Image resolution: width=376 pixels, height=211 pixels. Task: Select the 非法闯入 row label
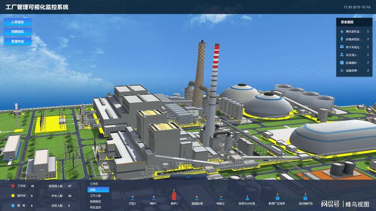(352, 55)
